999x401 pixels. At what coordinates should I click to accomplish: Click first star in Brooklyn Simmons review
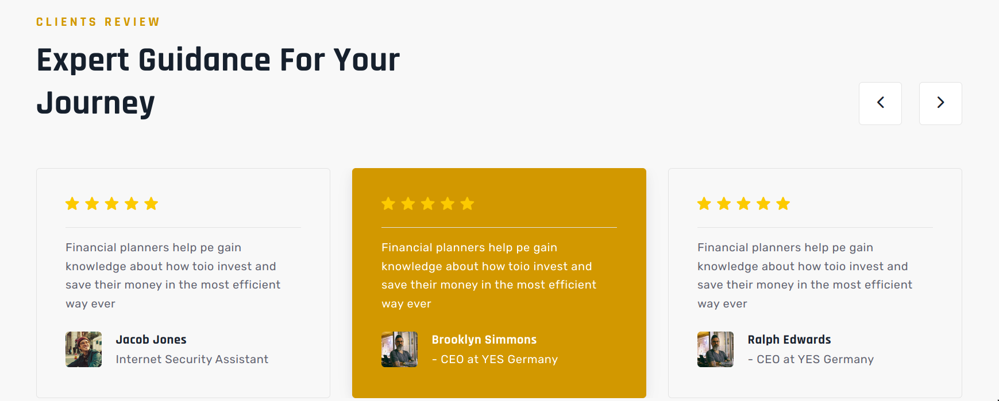pos(388,204)
